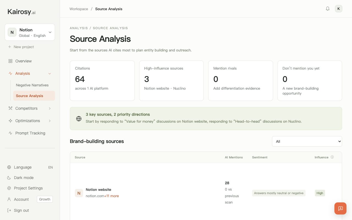Click the Overview grid icon
Viewport: 352px width, 220px height.
10,61
